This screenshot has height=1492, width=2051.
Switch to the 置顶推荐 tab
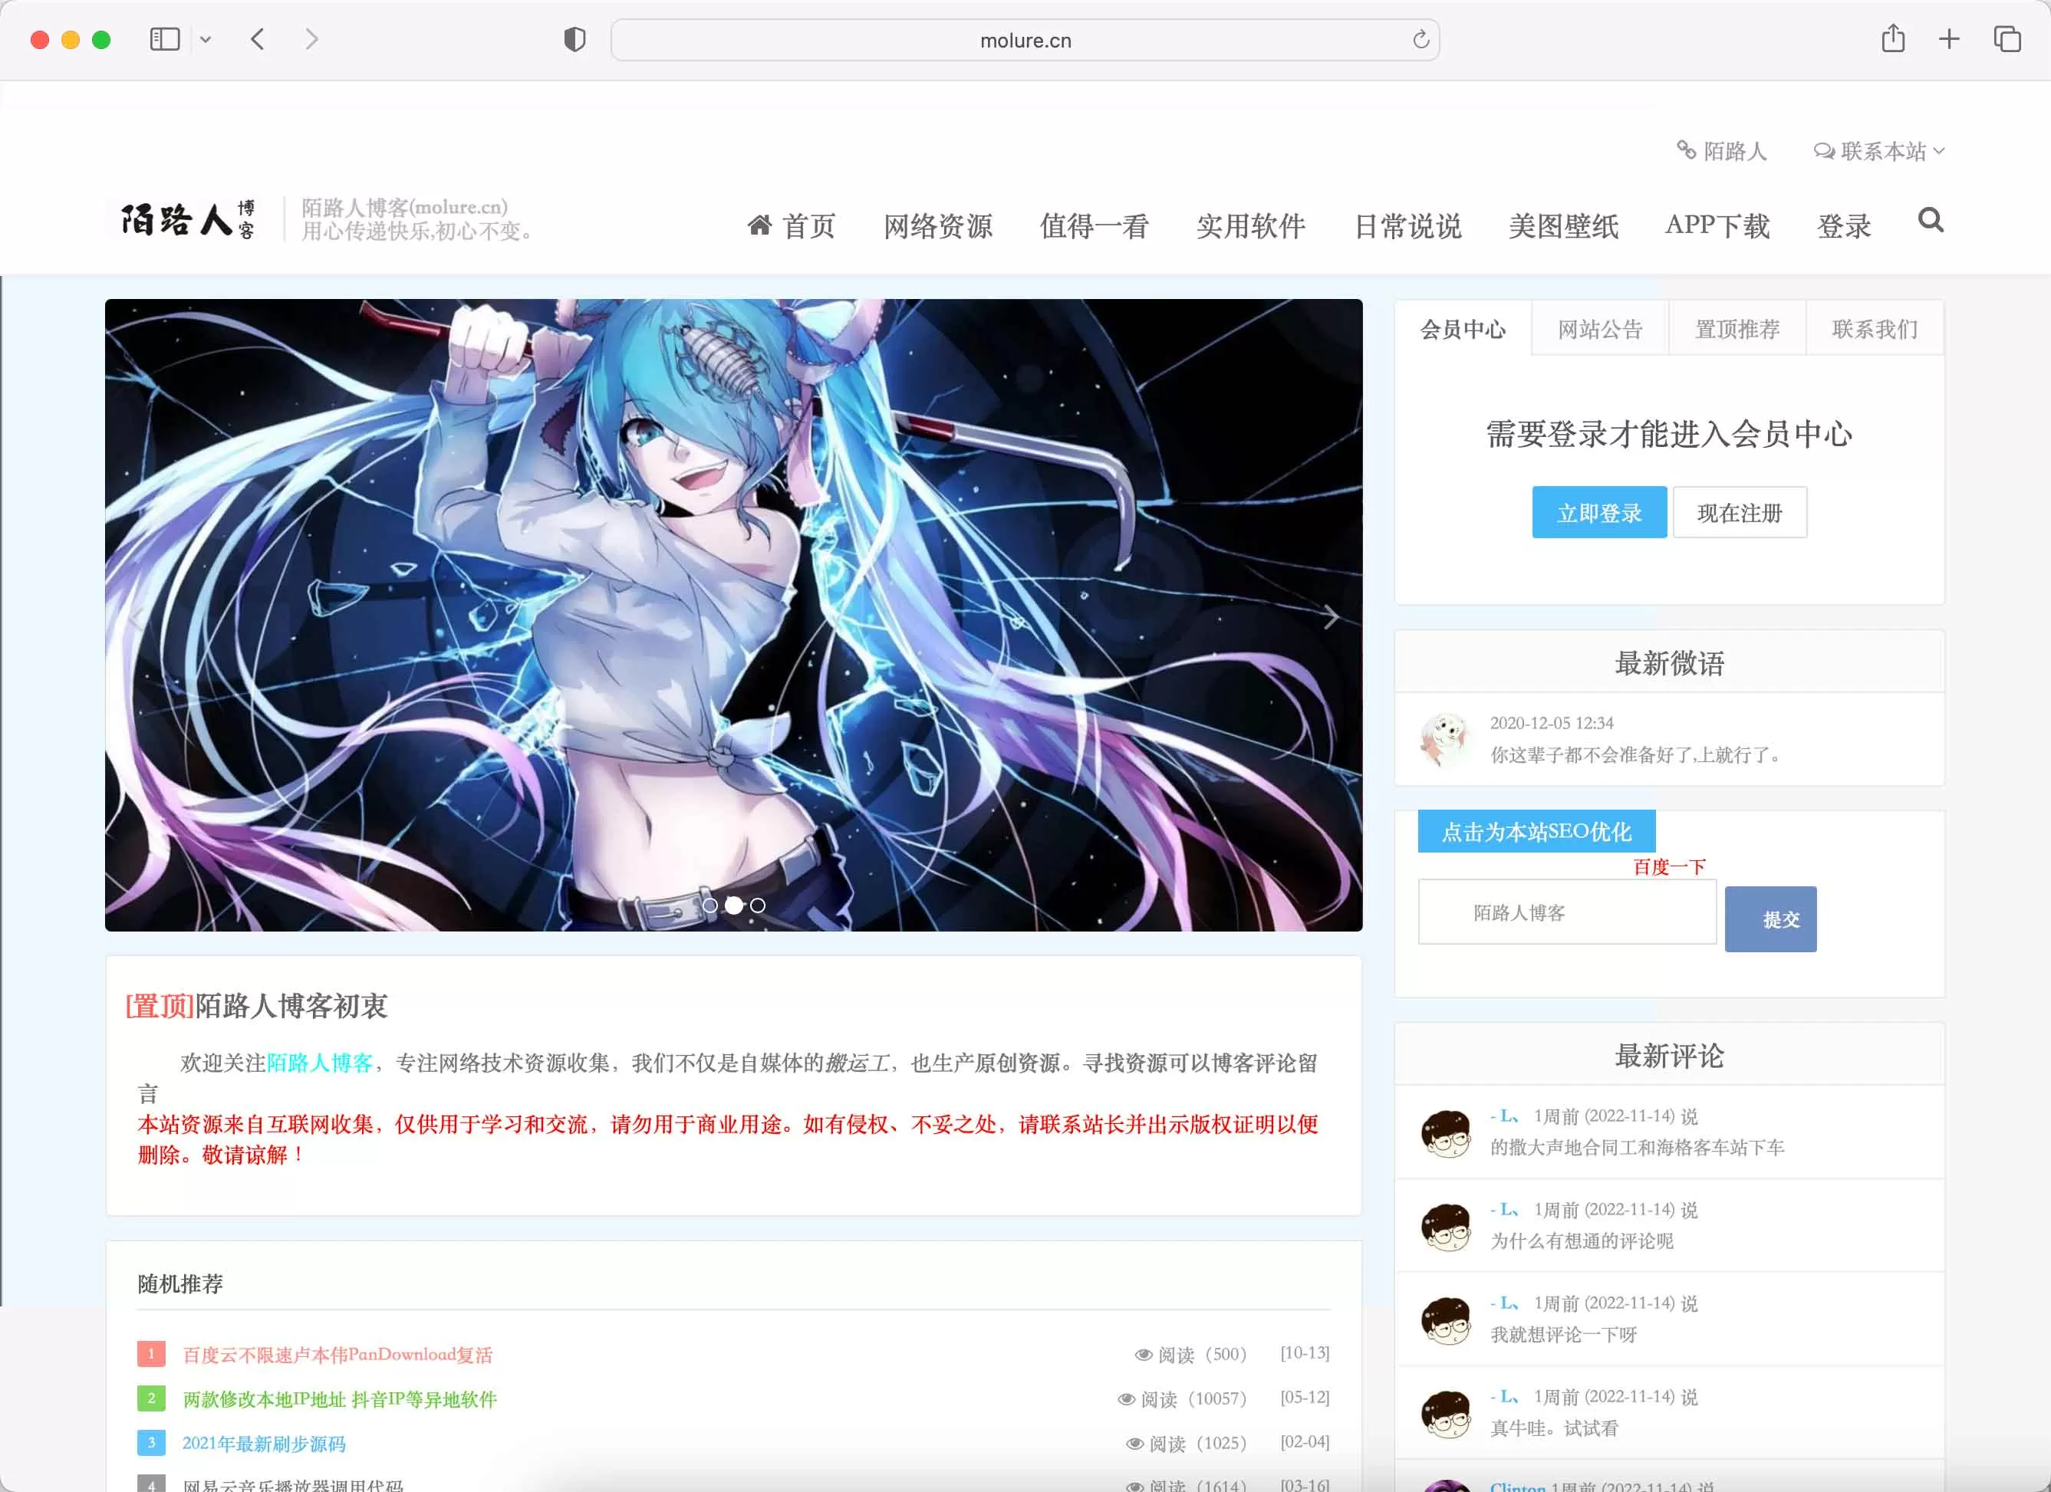(1737, 329)
